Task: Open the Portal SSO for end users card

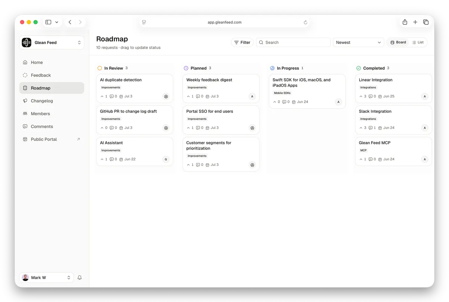Action: (x=221, y=120)
